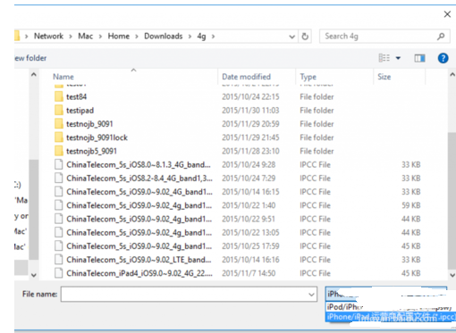Select the testnojb_9091lock folder icon
This screenshot has height=333, width=456.
(x=59, y=137)
